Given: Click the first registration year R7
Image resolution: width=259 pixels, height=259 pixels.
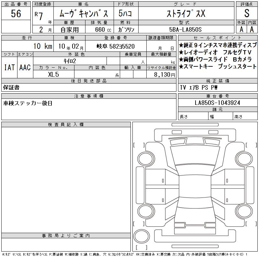Looking at the screenshot, I should point(39,16).
